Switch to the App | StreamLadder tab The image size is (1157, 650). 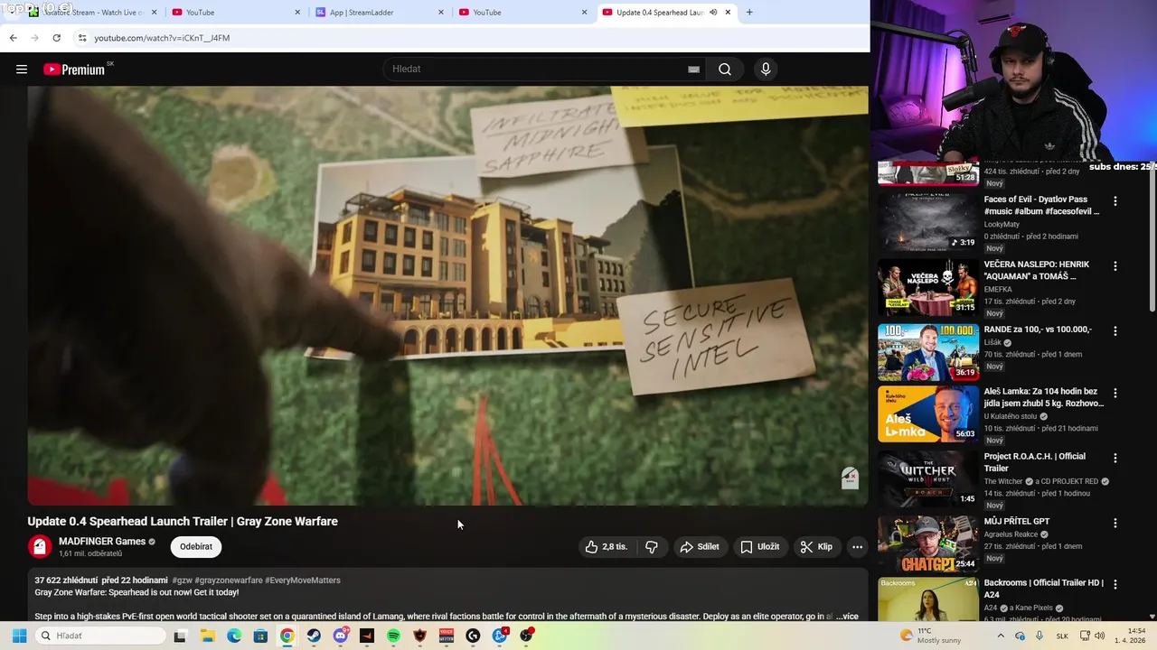click(378, 13)
